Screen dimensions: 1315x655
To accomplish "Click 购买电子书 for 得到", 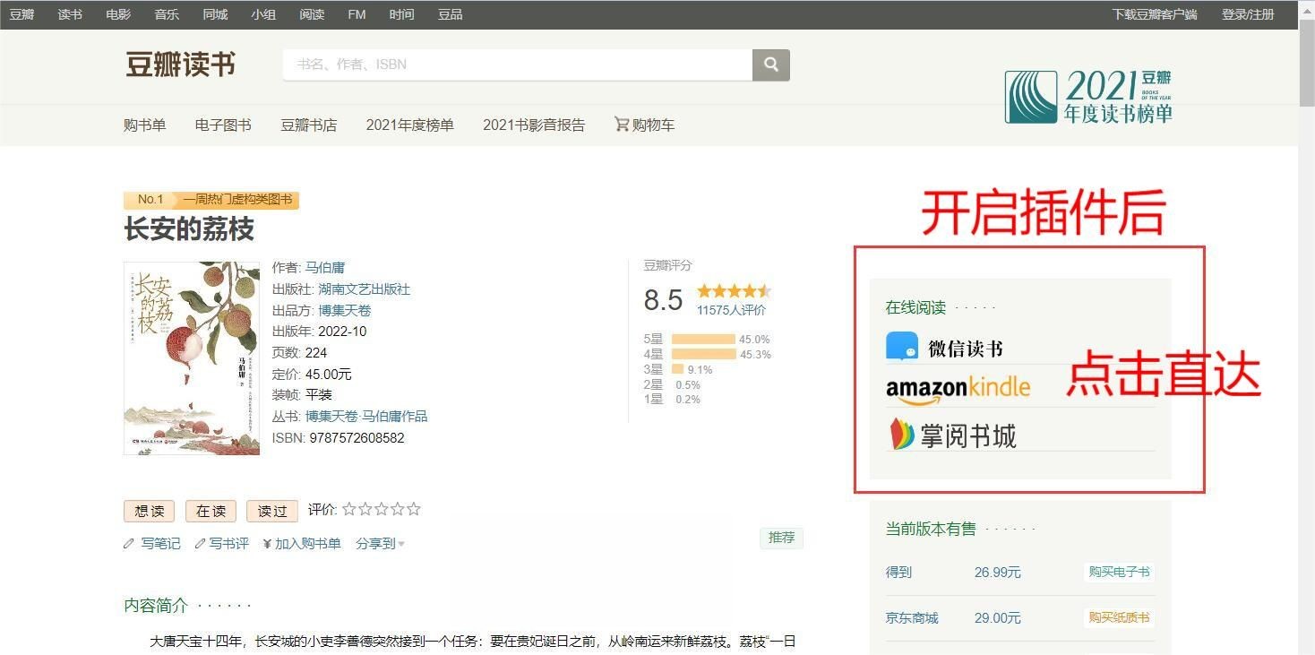I will pos(1119,572).
